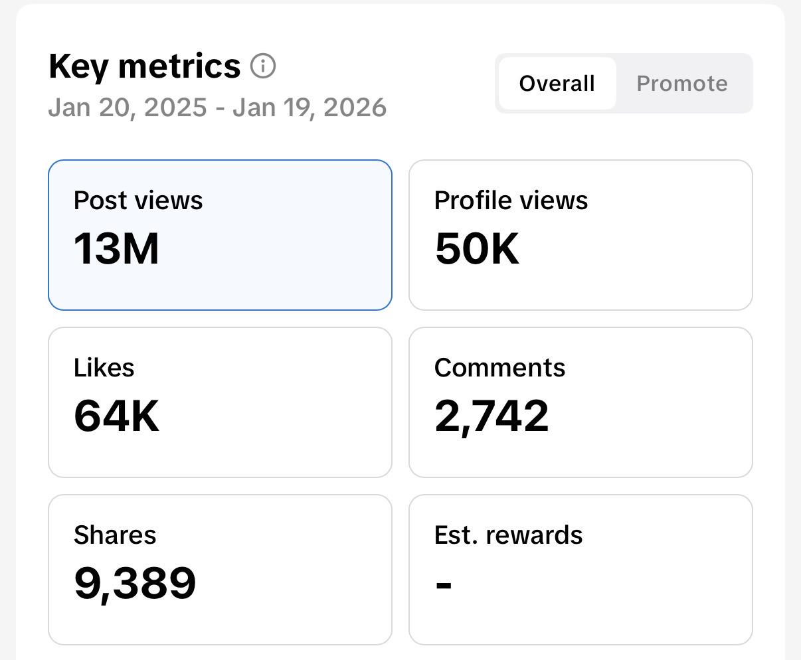Click the 13M post views value
The width and height of the screenshot is (801, 660).
[116, 249]
